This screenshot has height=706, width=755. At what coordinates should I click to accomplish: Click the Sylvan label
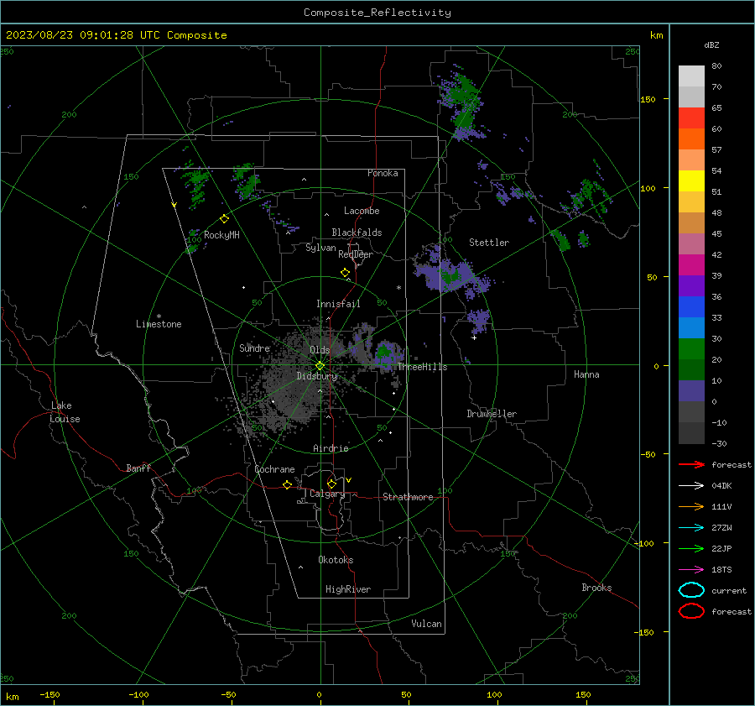[x=320, y=248]
